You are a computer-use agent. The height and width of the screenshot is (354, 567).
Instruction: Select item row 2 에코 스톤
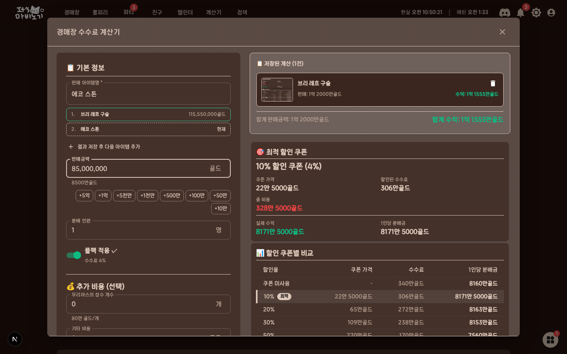click(148, 129)
